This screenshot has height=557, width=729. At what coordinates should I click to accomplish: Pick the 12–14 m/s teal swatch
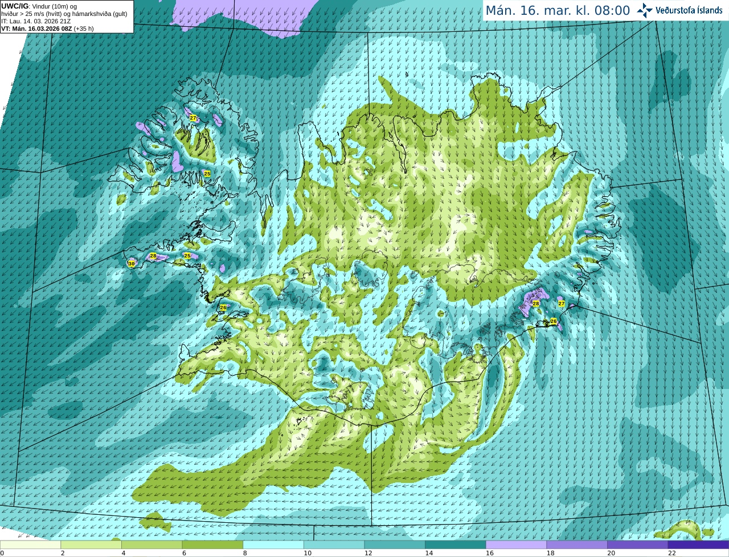coord(395,544)
